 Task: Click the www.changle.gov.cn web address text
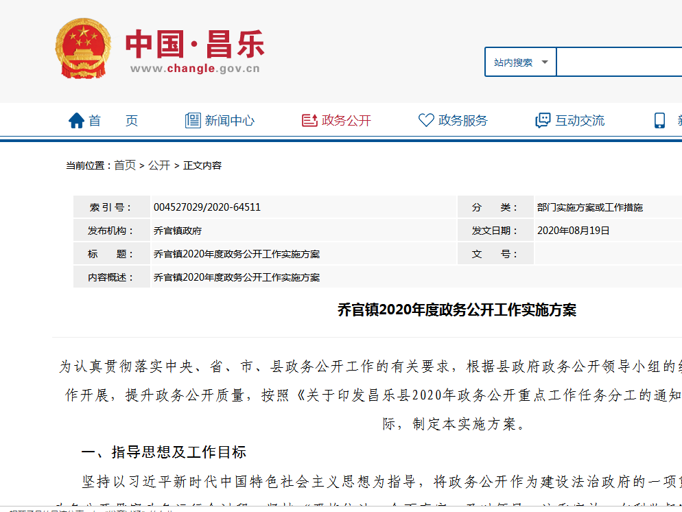[195, 69]
